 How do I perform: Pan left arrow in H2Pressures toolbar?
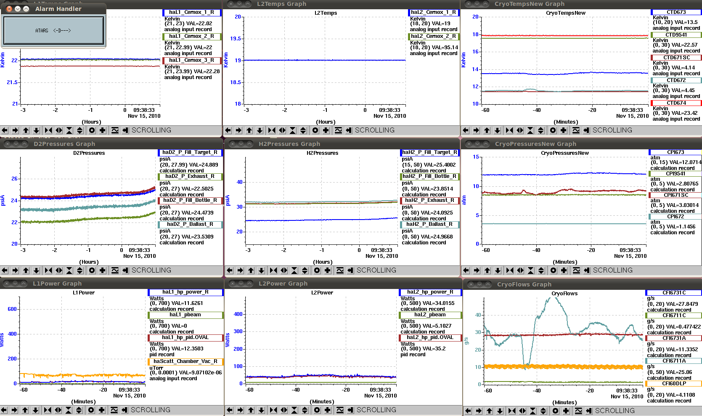tap(230, 270)
